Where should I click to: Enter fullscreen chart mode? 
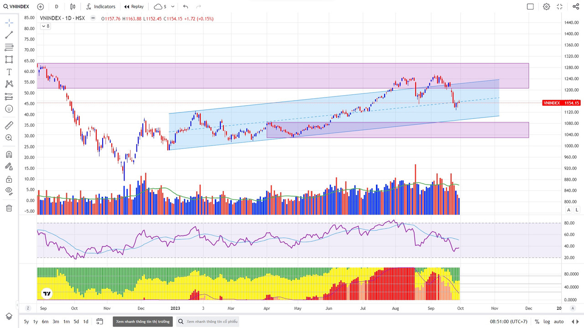coord(560,6)
